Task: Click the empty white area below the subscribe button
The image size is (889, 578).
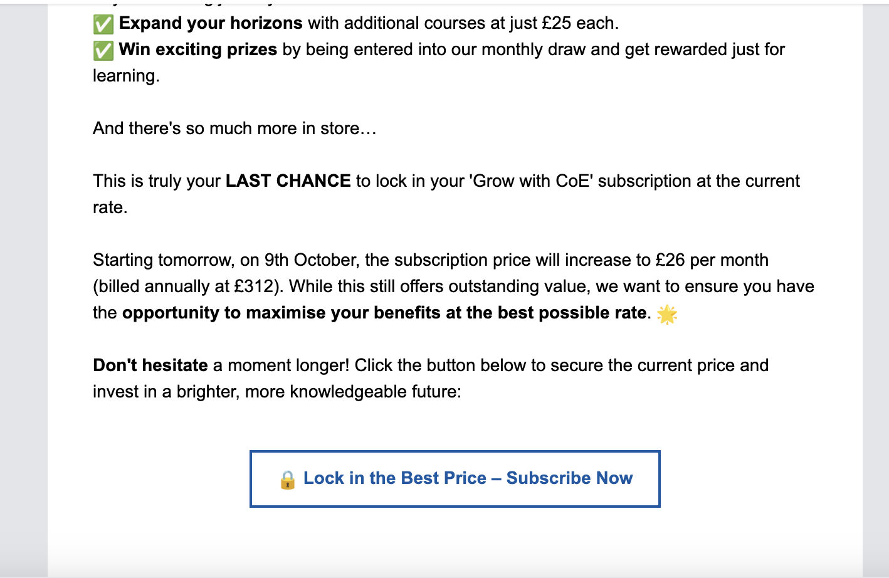Action: click(x=455, y=540)
